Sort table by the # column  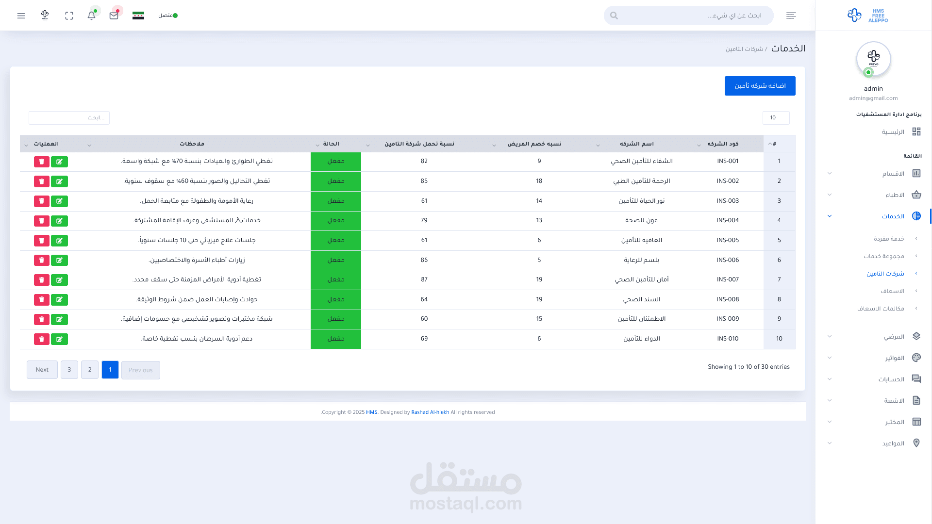(774, 144)
